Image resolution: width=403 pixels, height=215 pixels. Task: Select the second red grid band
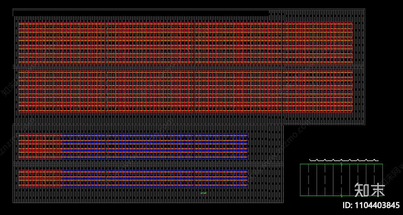pos(186,91)
